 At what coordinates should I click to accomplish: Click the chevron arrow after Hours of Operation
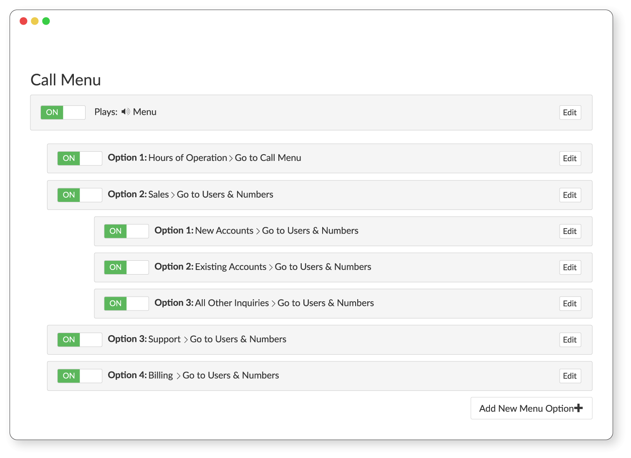click(x=231, y=158)
